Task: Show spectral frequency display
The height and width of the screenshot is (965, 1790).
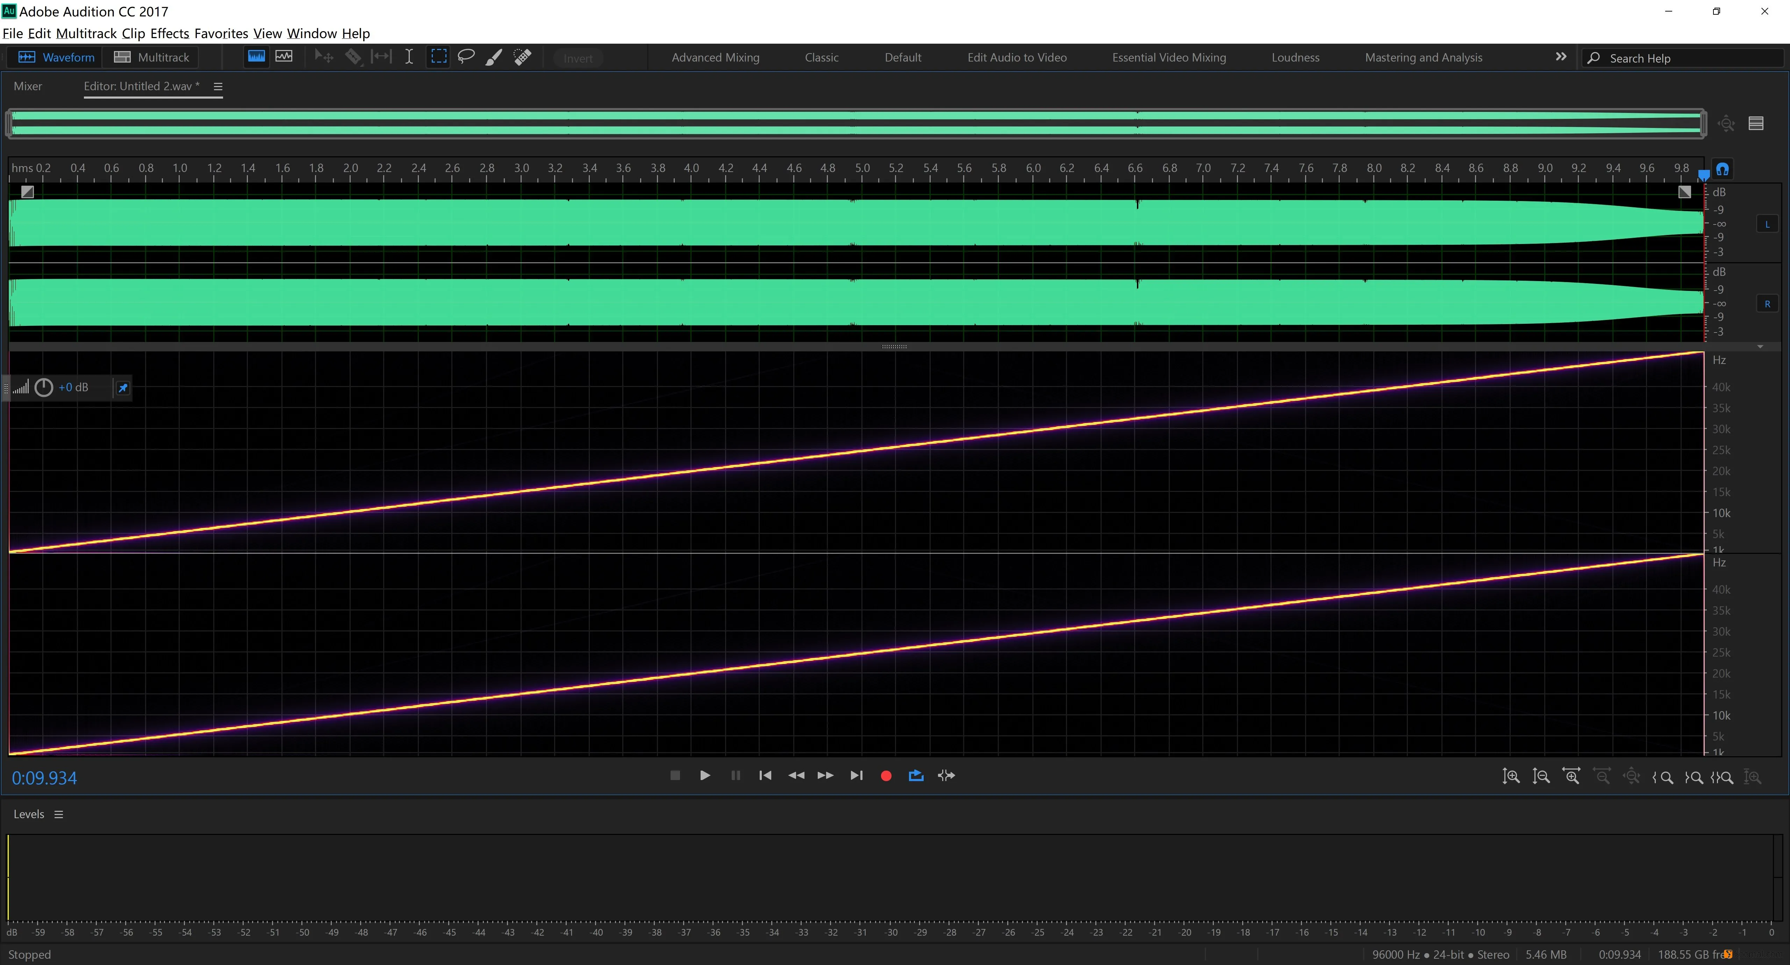Action: (x=256, y=57)
